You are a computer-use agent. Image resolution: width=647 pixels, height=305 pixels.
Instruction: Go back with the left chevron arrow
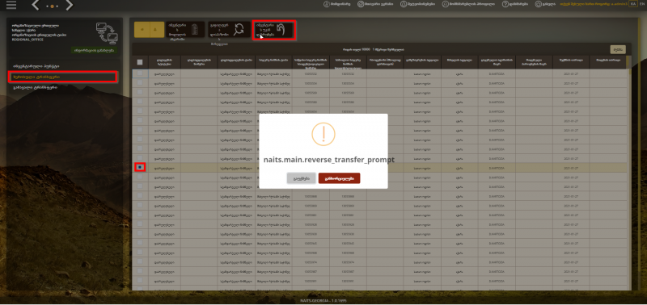36,6
